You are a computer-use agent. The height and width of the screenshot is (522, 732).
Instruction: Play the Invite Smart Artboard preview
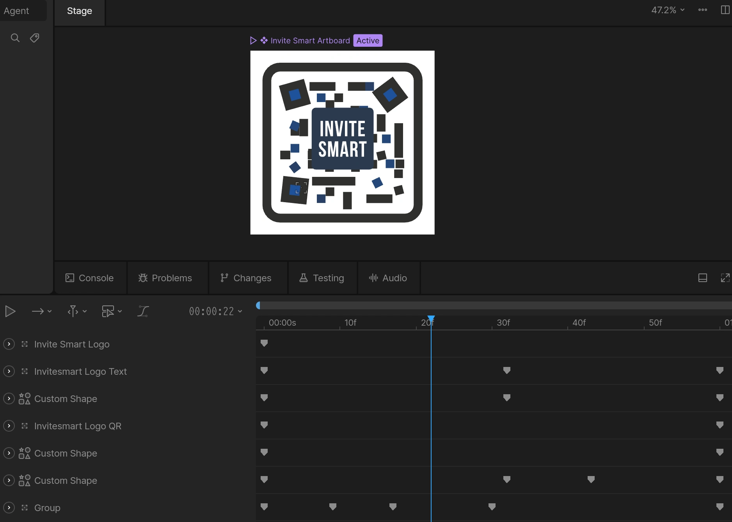(x=253, y=41)
